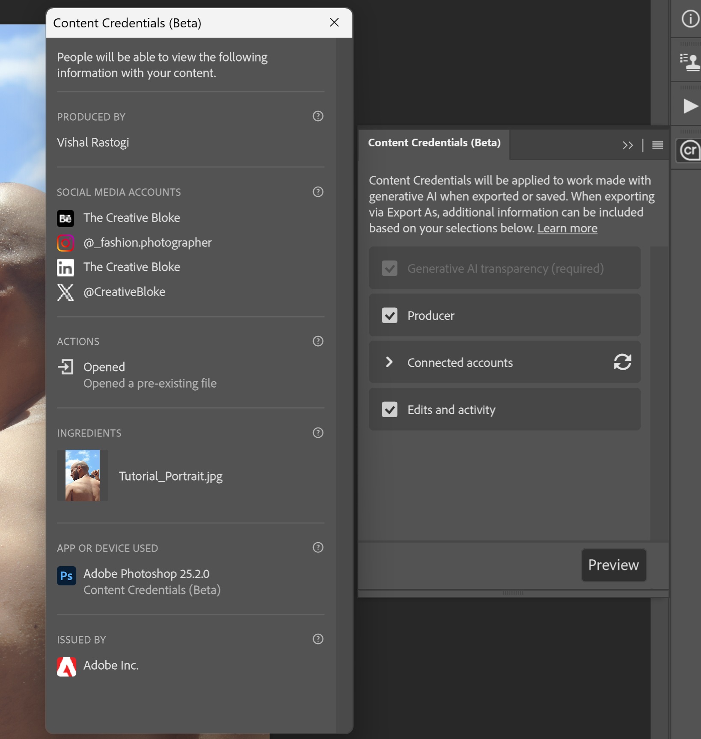Click the Generative AI transparency checkbox
Screen dimensions: 701x739
tap(389, 268)
